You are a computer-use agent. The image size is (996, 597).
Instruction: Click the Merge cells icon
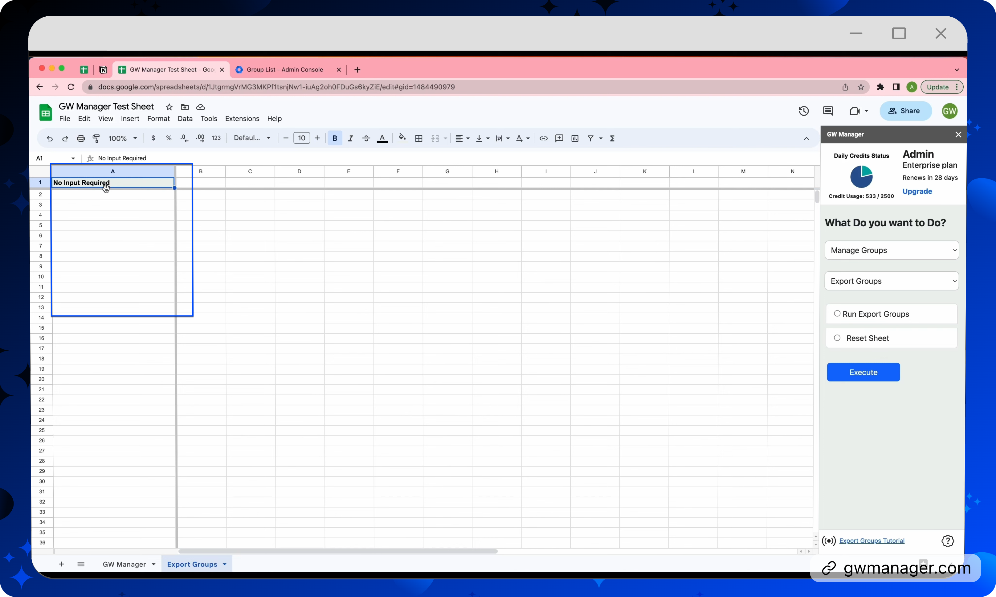pos(435,138)
